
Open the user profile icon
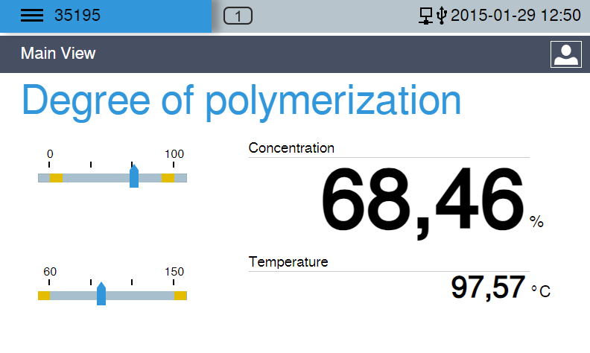[x=565, y=54]
